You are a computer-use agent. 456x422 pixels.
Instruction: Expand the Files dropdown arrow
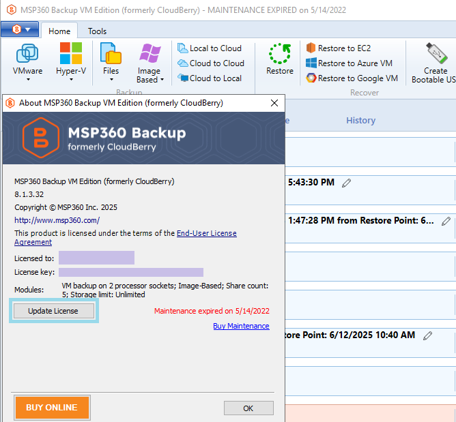click(x=111, y=80)
